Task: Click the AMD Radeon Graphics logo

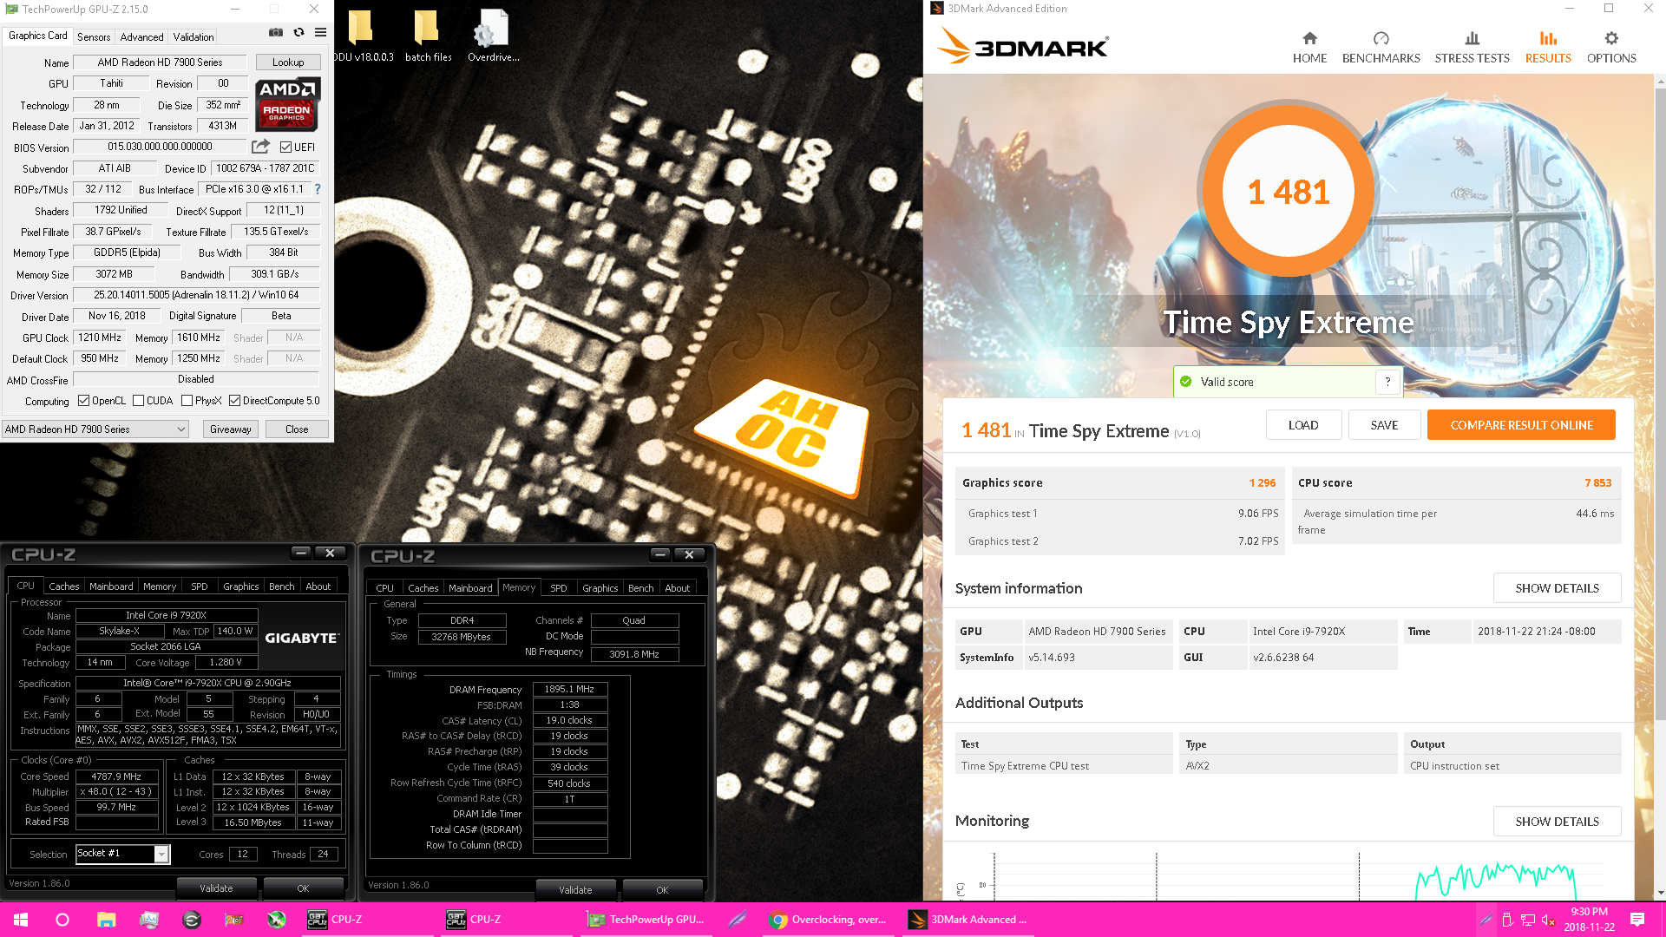Action: 288,104
